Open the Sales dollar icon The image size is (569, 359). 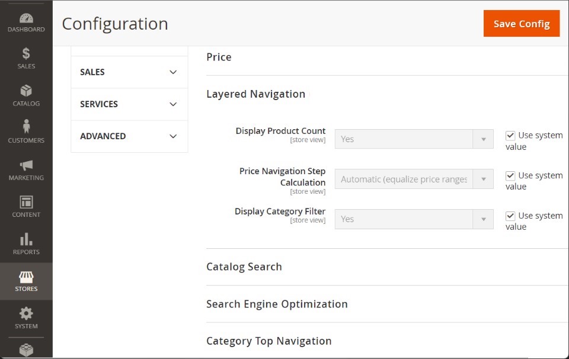pyautogui.click(x=26, y=54)
